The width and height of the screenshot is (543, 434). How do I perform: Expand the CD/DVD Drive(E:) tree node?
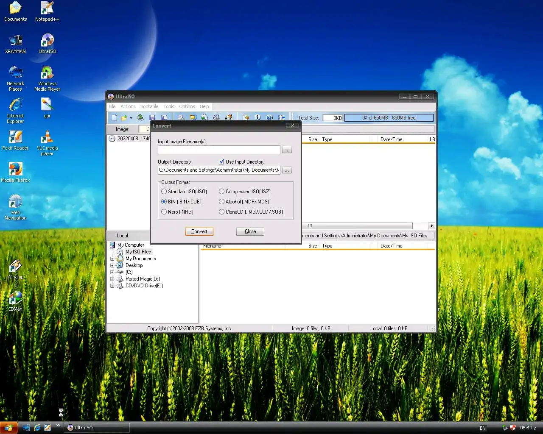(112, 286)
